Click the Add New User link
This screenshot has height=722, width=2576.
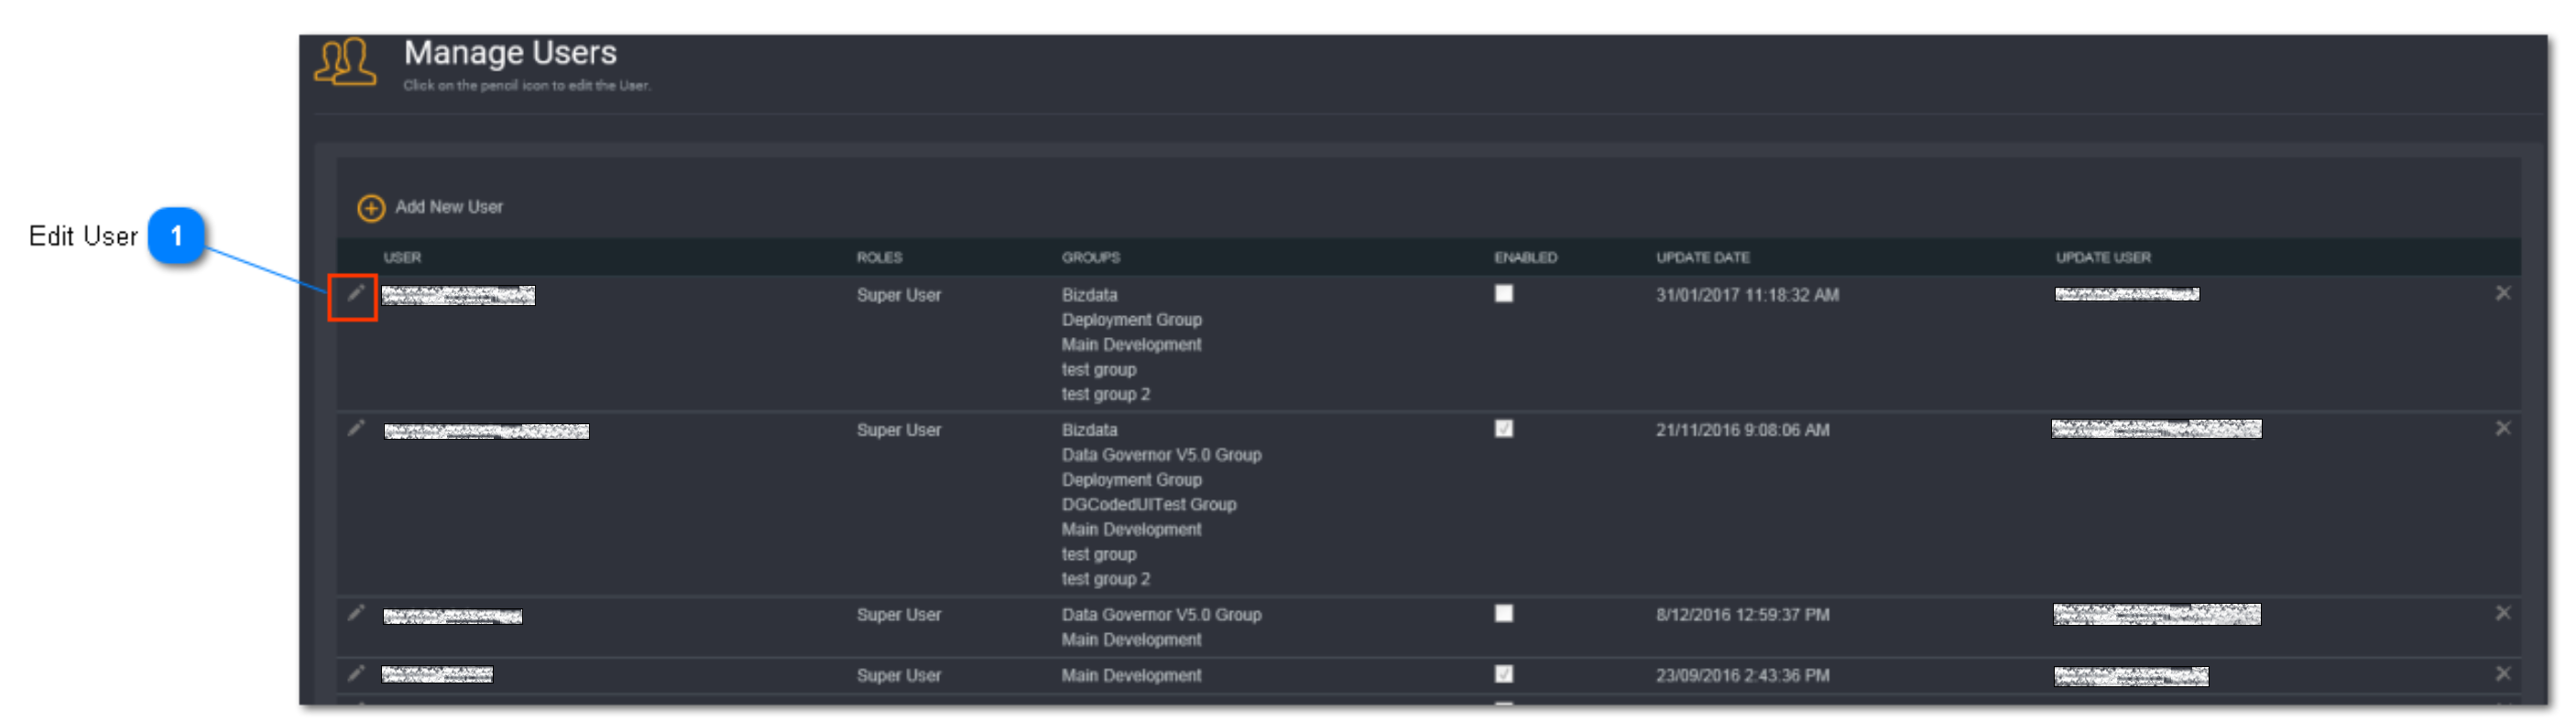point(449,207)
